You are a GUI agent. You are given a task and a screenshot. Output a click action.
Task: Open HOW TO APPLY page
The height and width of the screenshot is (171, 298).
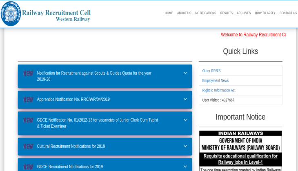coord(265,13)
